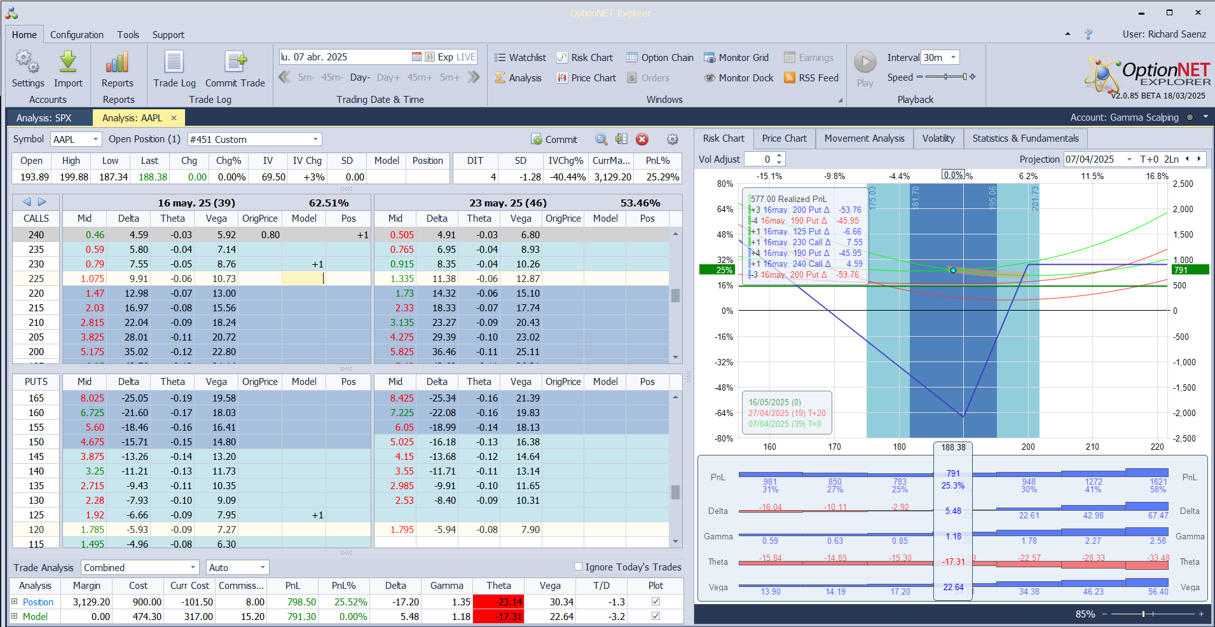Open the Settings gear in Accounts group

[27, 62]
